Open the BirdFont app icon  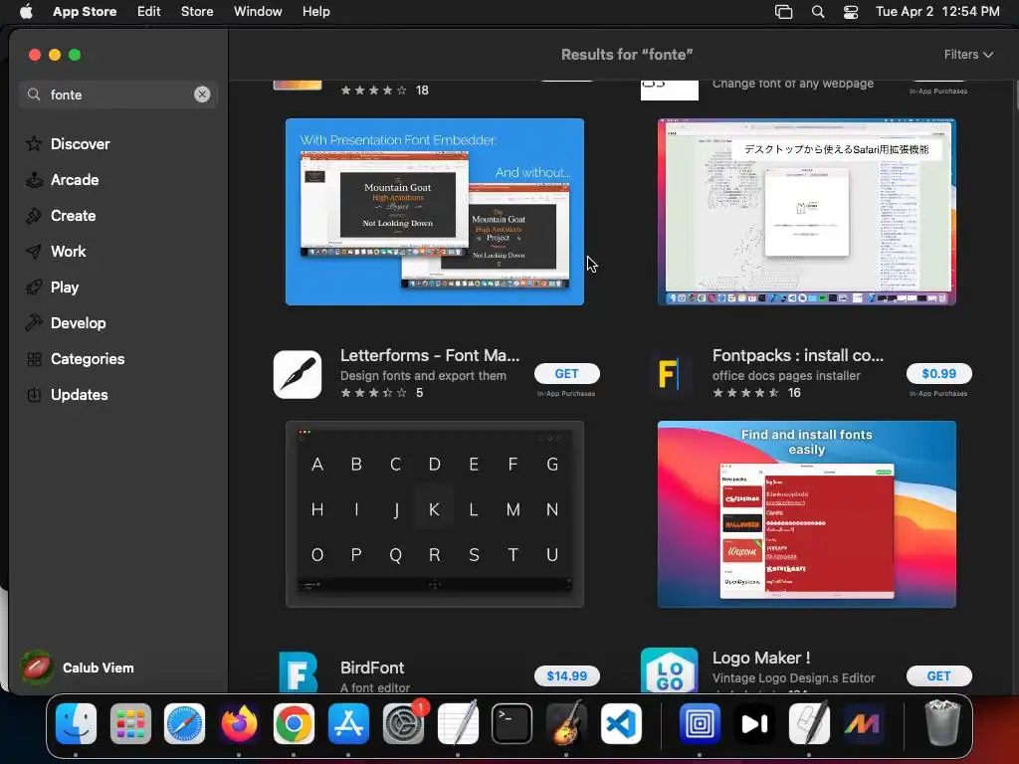coord(298,671)
